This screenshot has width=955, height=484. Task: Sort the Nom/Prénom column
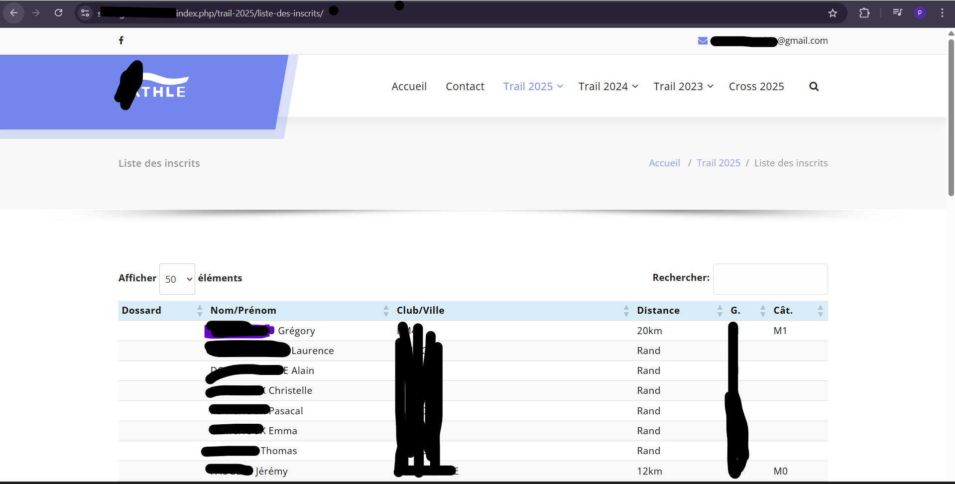pos(386,310)
